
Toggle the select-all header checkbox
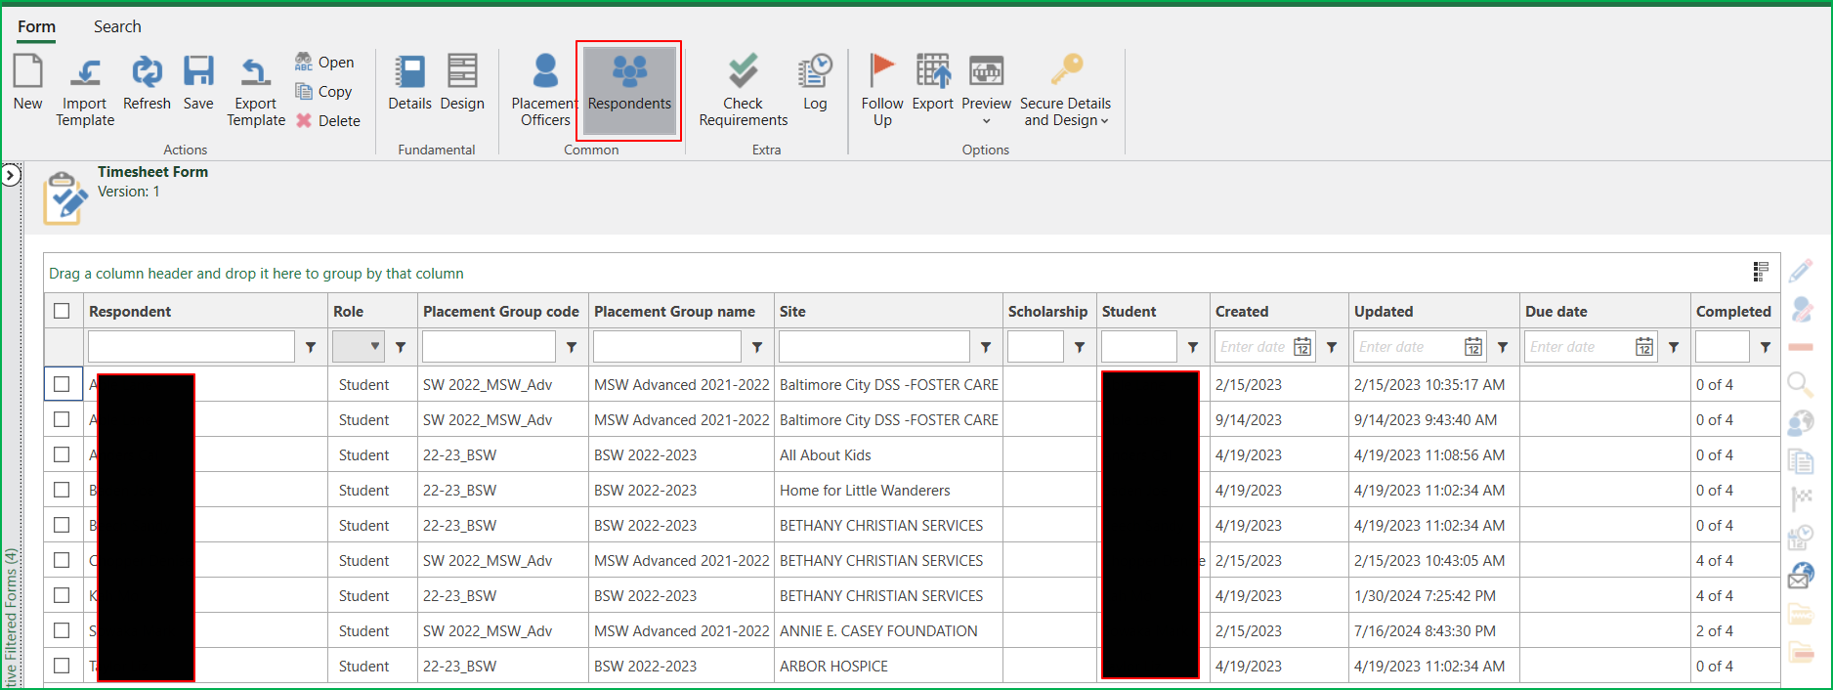(x=62, y=311)
